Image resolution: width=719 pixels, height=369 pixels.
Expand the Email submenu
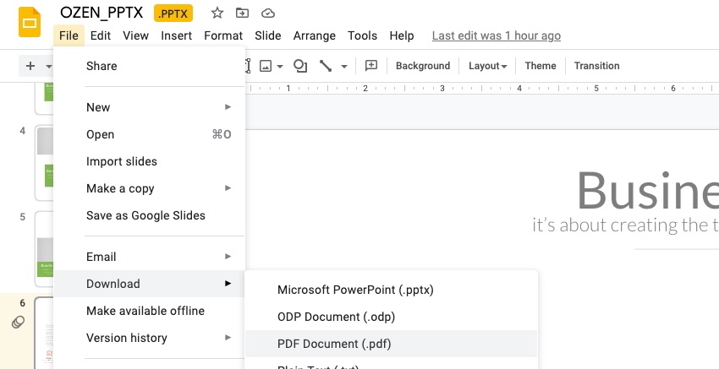150,257
